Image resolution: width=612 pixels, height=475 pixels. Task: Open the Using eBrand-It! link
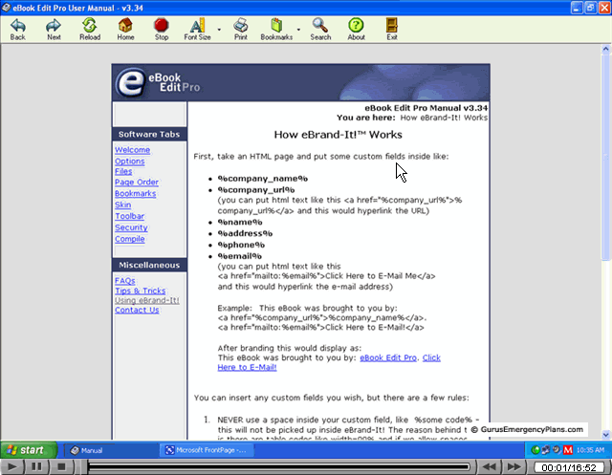click(147, 300)
